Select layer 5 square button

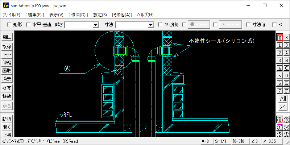coord(280,76)
